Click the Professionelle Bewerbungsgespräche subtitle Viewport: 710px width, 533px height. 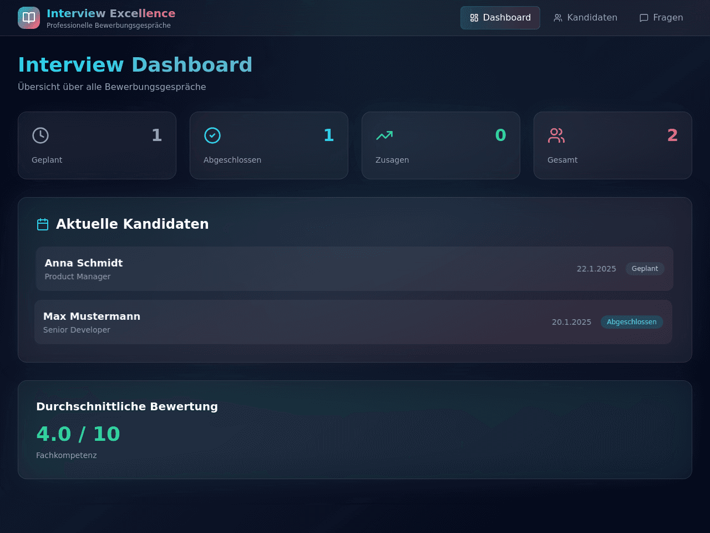point(109,26)
